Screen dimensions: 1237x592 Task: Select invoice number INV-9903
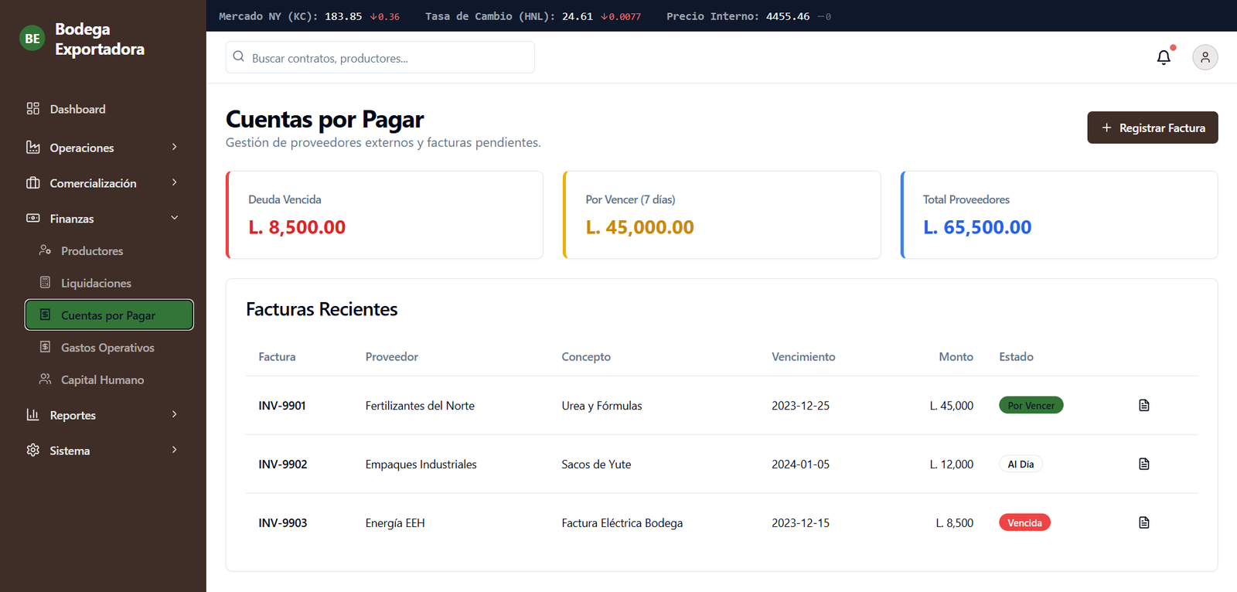click(x=283, y=522)
